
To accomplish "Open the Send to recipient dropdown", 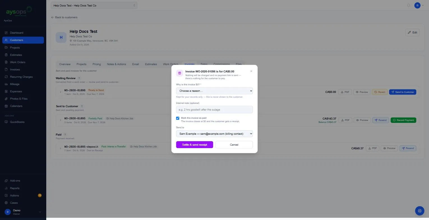I will tap(214, 134).
